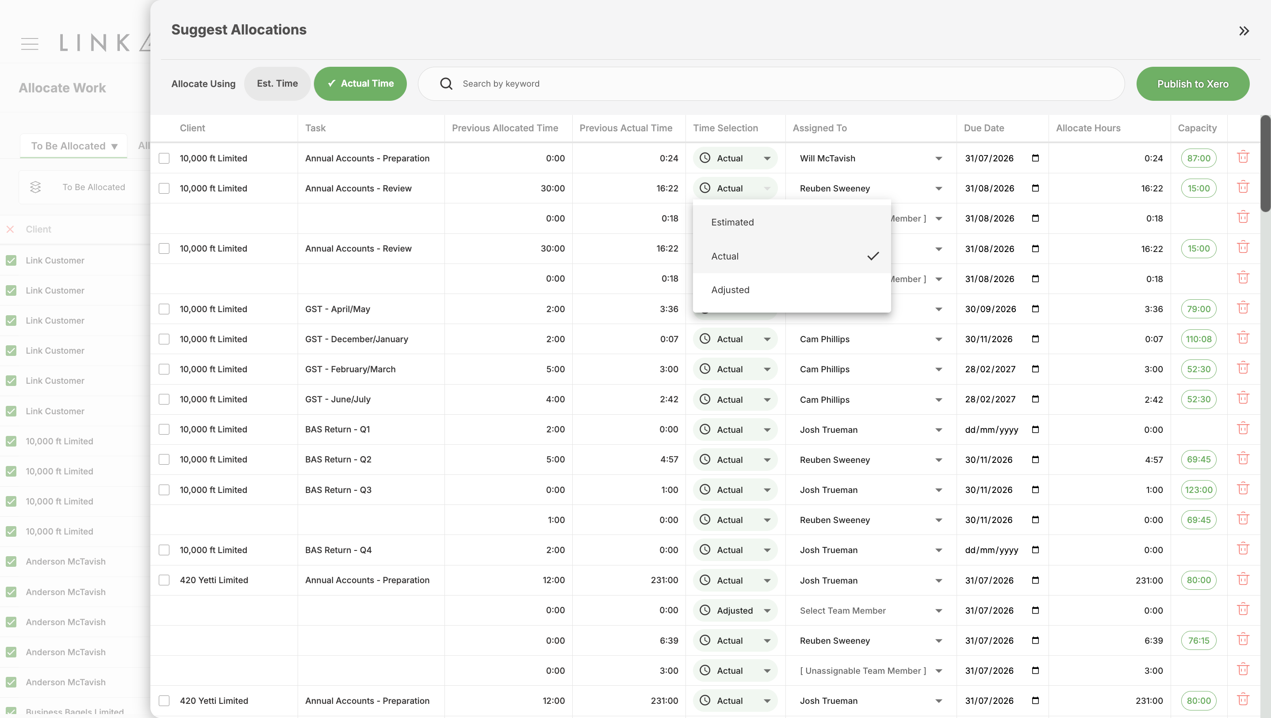Tick checkbox for GST - December/January row
This screenshot has width=1271, height=718.
pos(165,339)
